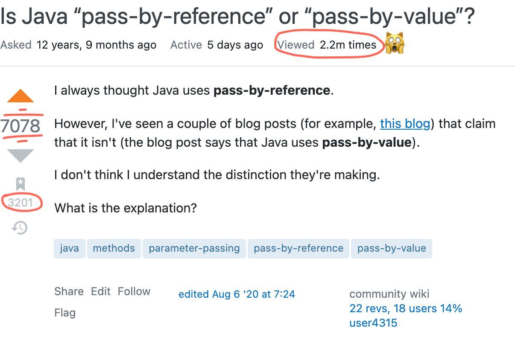Open the pass-by-value tag
The image size is (515, 354).
pos(392,249)
